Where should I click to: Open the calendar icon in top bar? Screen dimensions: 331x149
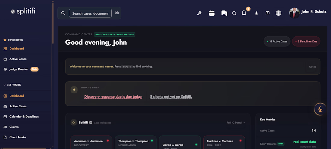pyautogui.click(x=212, y=13)
